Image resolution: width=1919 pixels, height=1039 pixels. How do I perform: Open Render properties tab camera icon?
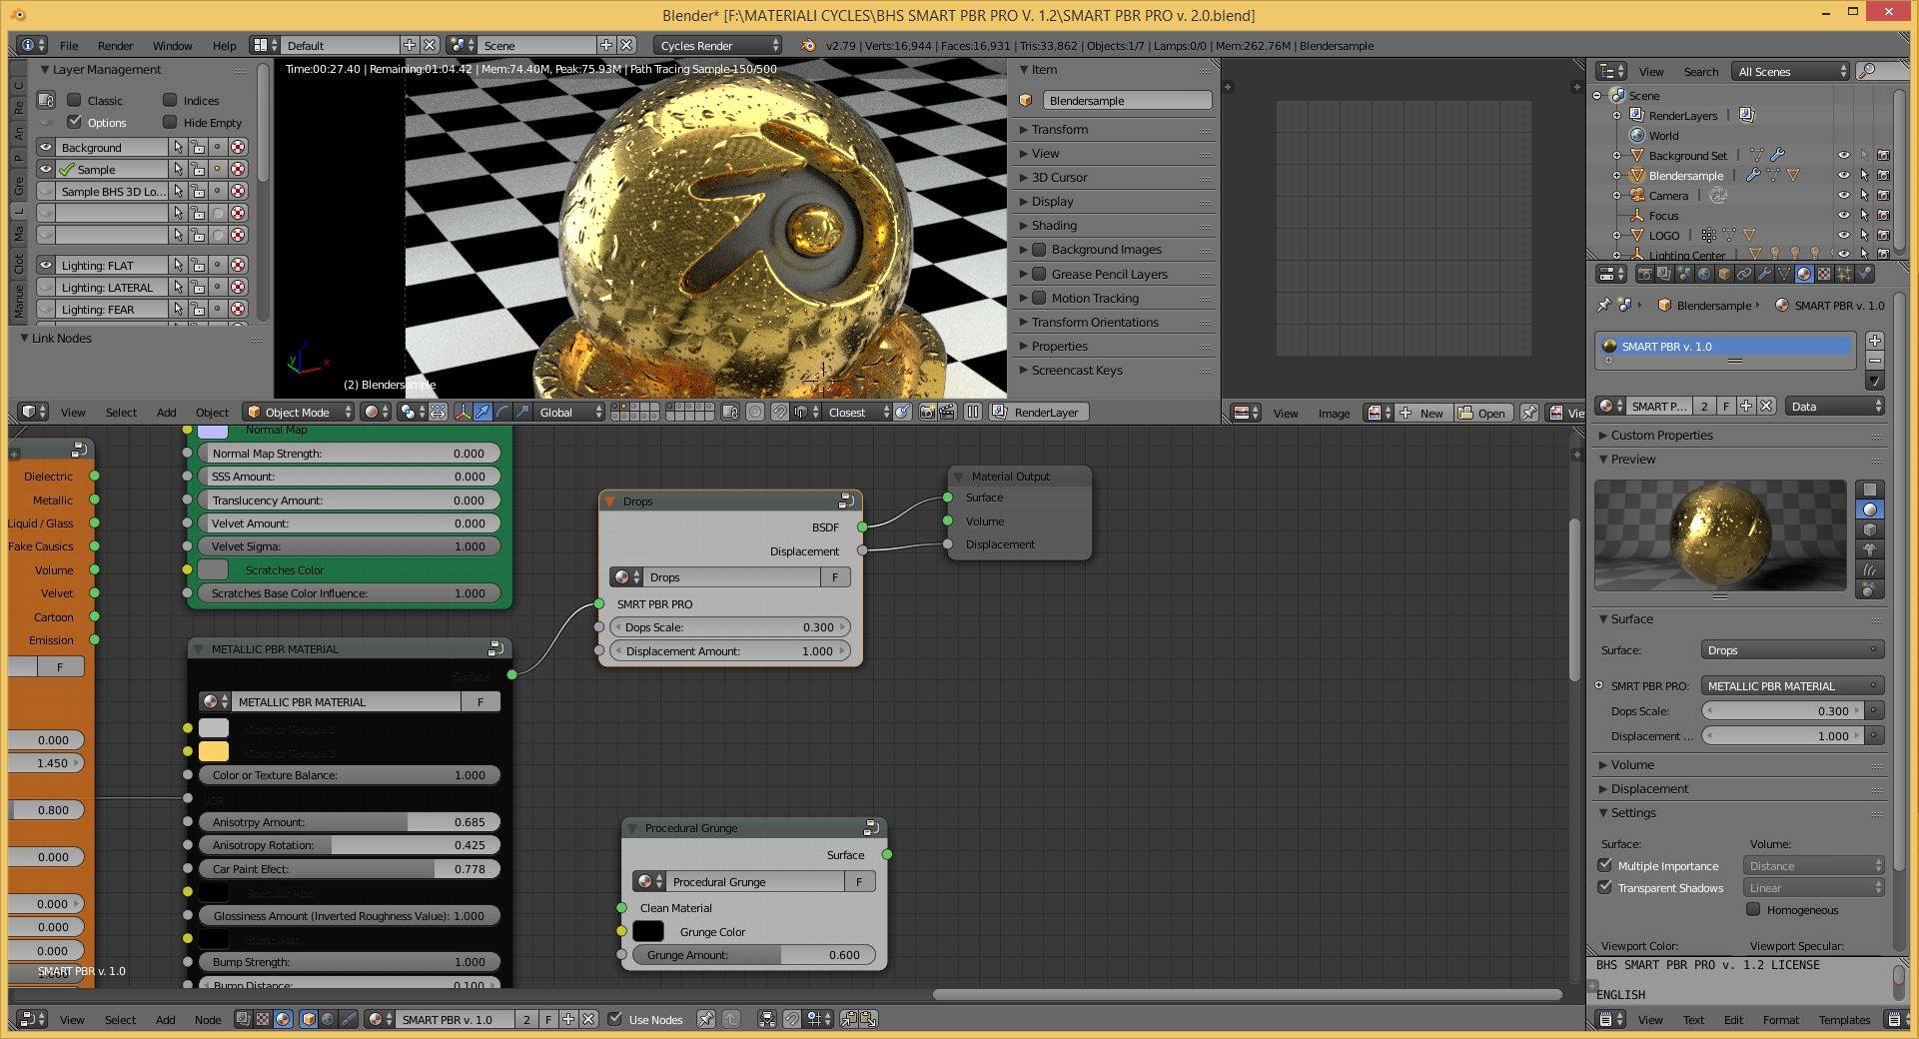click(x=1644, y=274)
